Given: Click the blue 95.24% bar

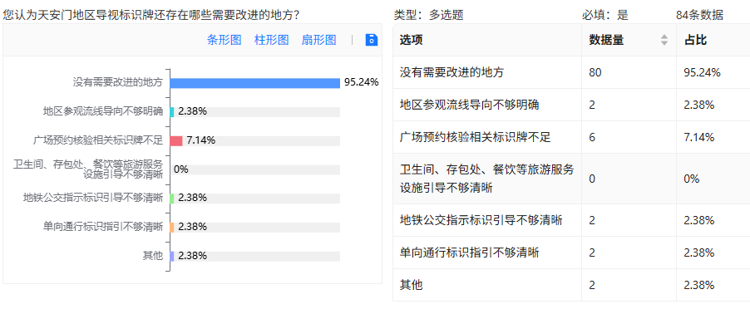Looking at the screenshot, I should [255, 83].
